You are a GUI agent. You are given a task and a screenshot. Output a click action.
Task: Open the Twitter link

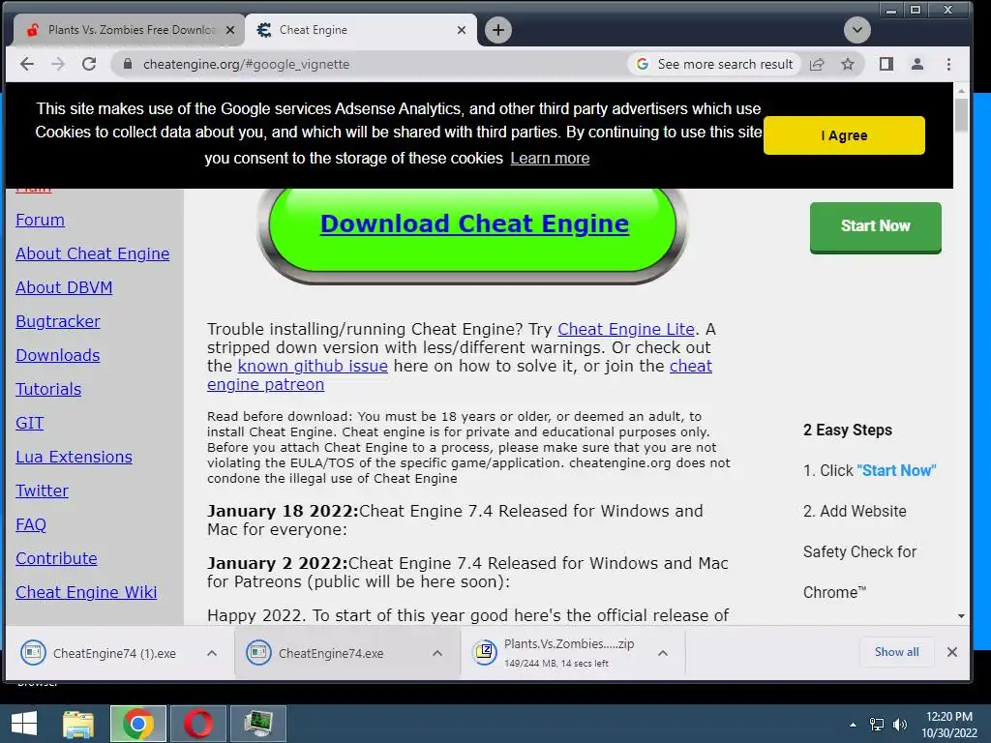point(42,490)
